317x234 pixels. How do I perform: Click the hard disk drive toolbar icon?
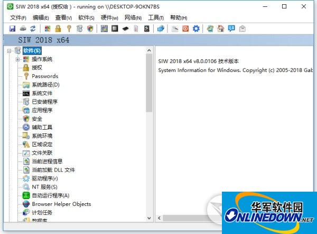[147, 29]
